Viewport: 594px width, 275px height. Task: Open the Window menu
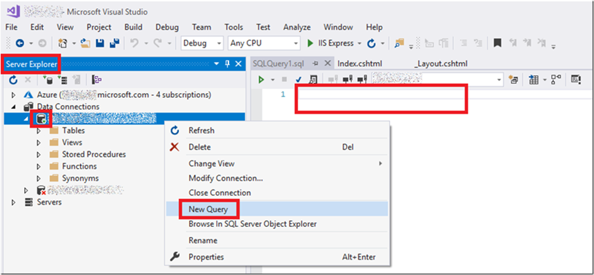click(x=338, y=27)
